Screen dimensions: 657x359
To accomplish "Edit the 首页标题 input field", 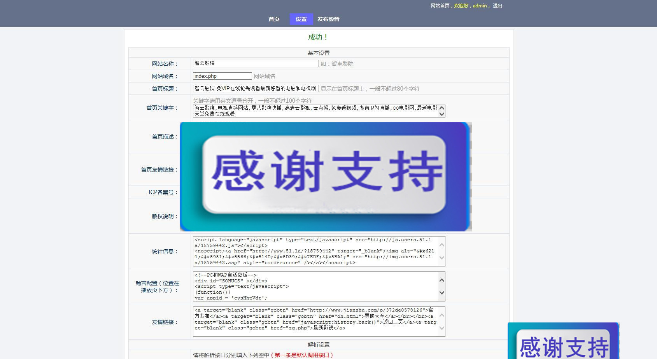I will coord(256,89).
